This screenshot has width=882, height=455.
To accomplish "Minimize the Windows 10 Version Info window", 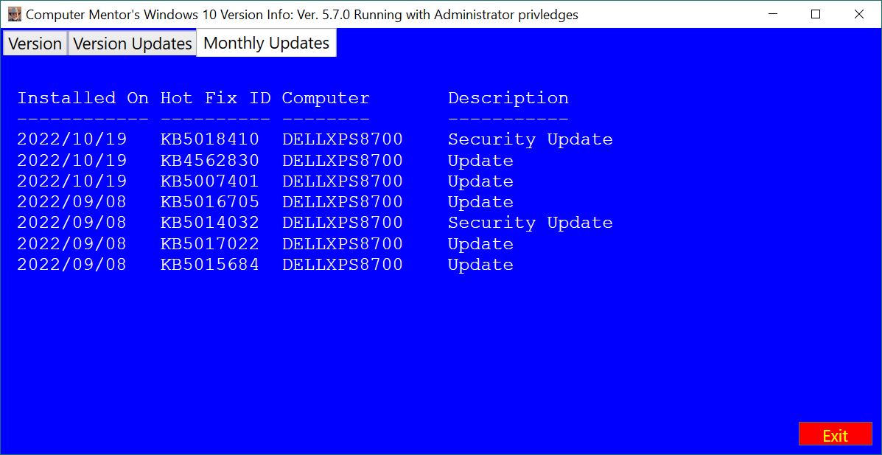I will click(773, 14).
